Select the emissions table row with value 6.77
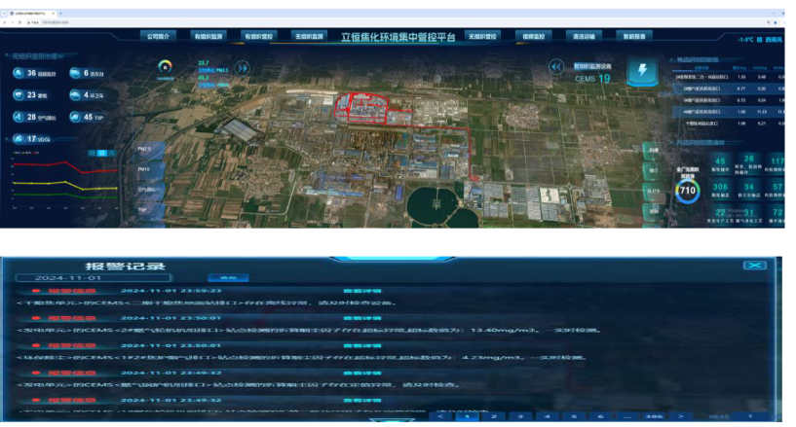Viewport: 796px width, 427px height. pos(729,89)
